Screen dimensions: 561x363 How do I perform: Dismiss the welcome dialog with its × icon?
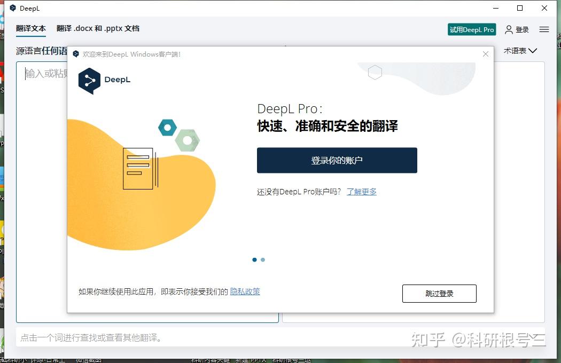[485, 54]
